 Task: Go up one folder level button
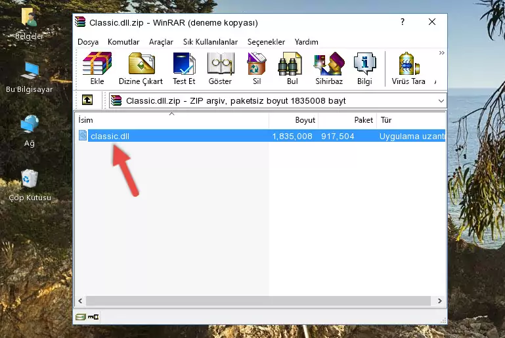click(87, 100)
